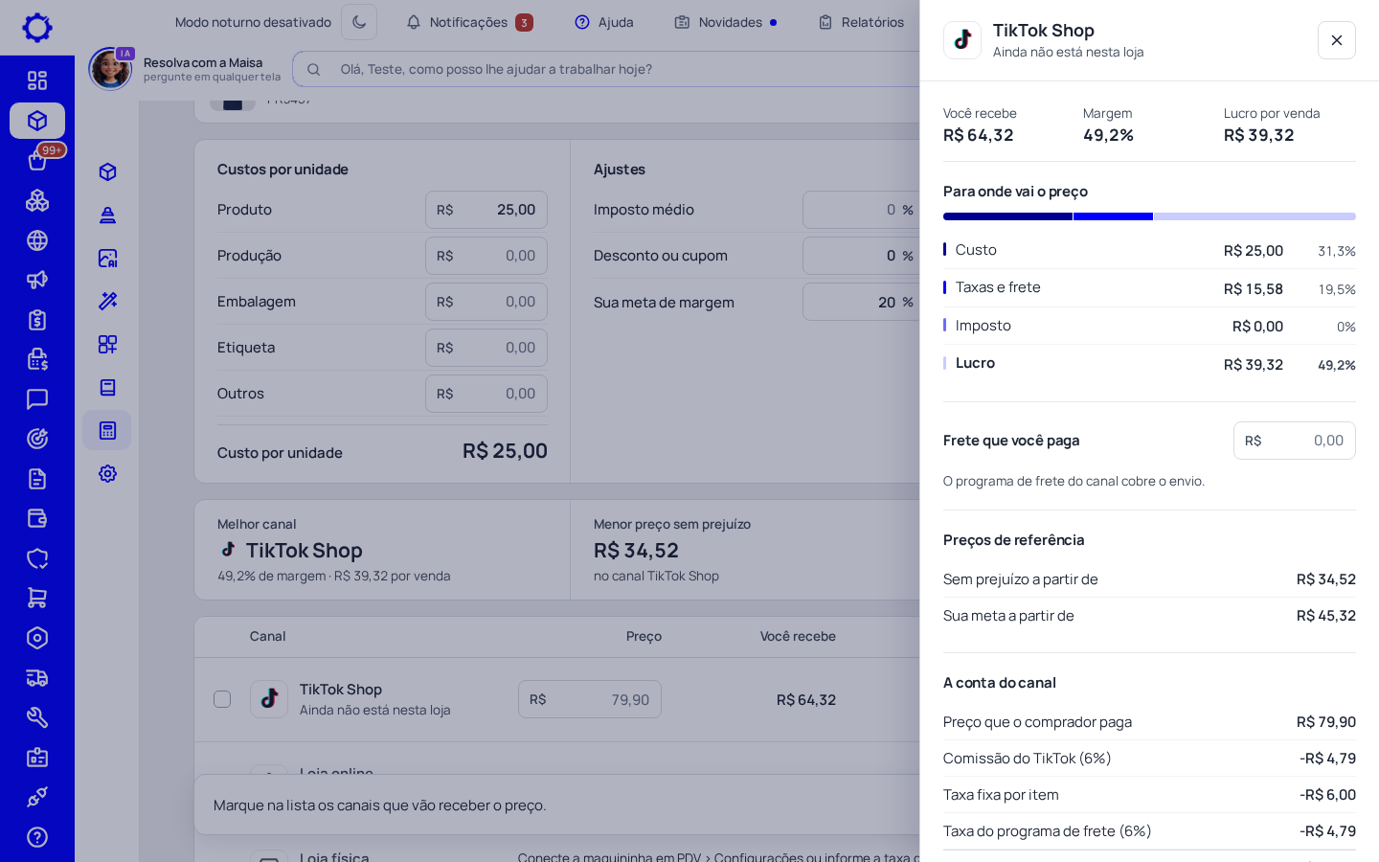Click the Produção cost input field

pyautogui.click(x=486, y=256)
